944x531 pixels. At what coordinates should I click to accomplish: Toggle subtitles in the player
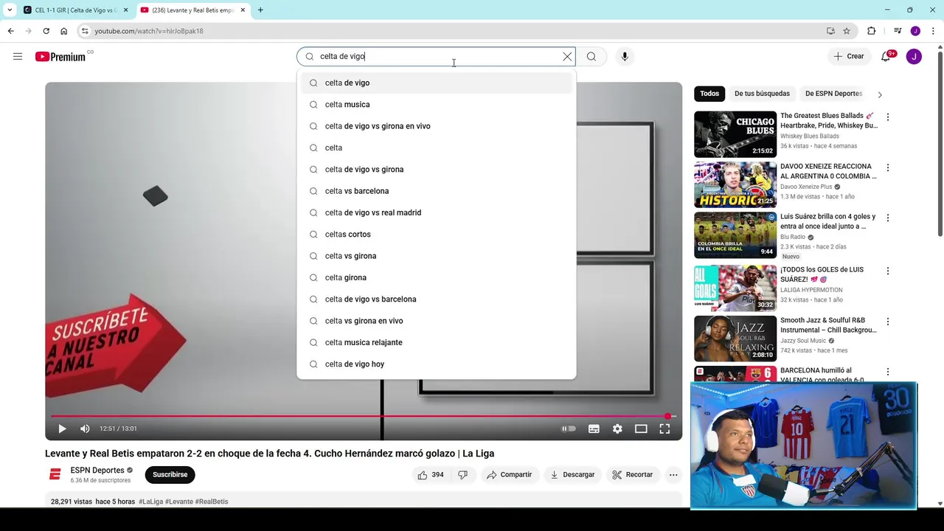pos(594,428)
